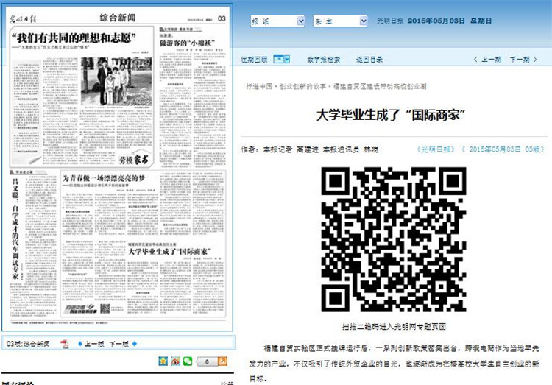Share article to QQ Zone star icon
This screenshot has height=385, width=552.
coord(163,361)
